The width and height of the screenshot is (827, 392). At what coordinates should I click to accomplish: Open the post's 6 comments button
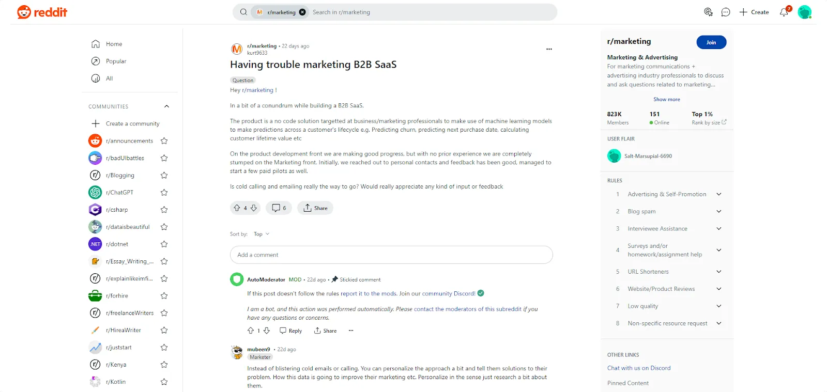pyautogui.click(x=279, y=208)
